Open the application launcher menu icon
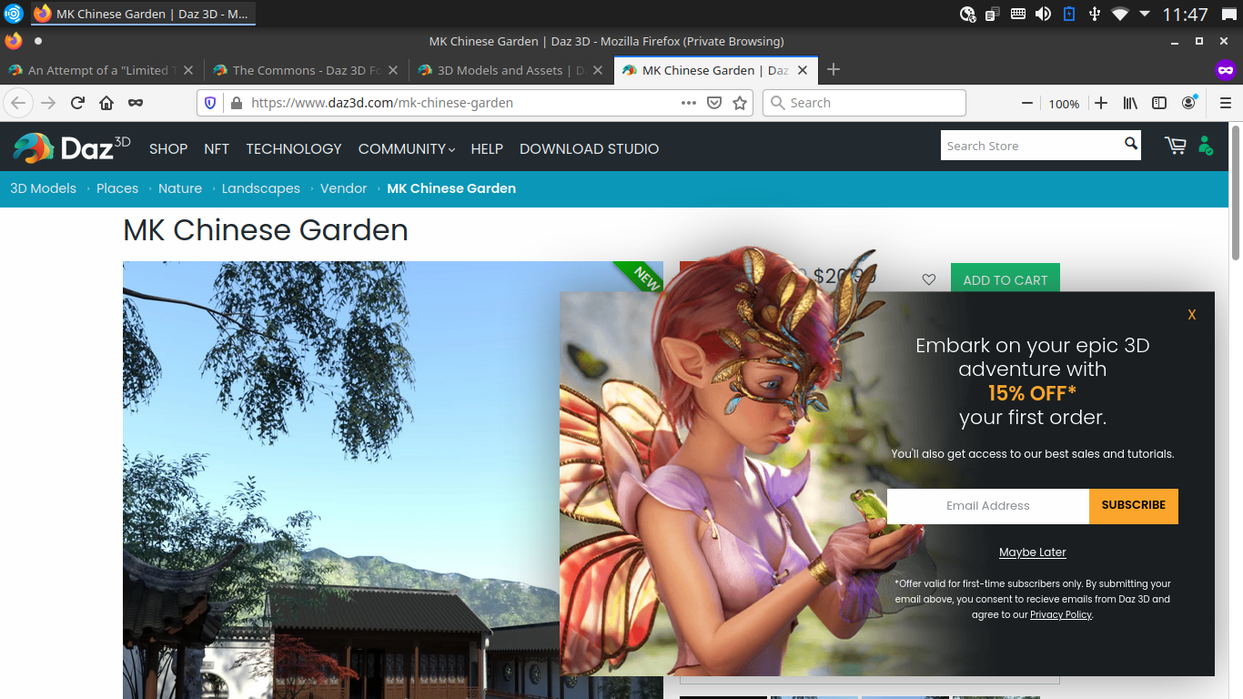 [13, 14]
